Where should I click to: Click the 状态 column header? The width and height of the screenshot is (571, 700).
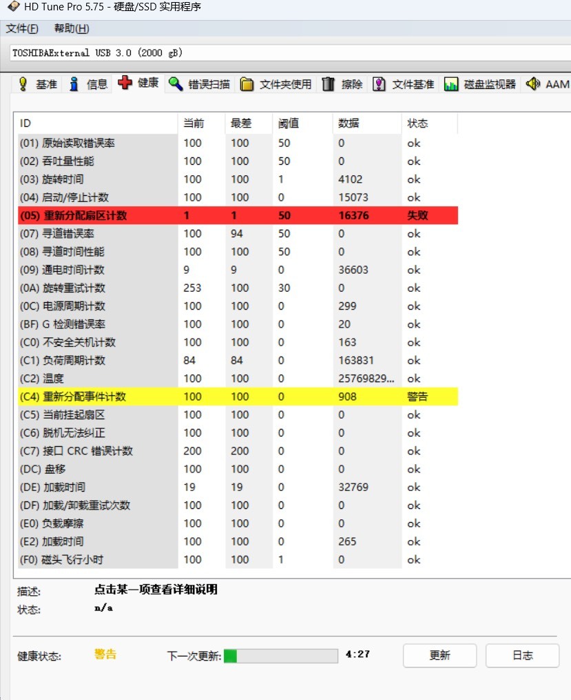430,123
